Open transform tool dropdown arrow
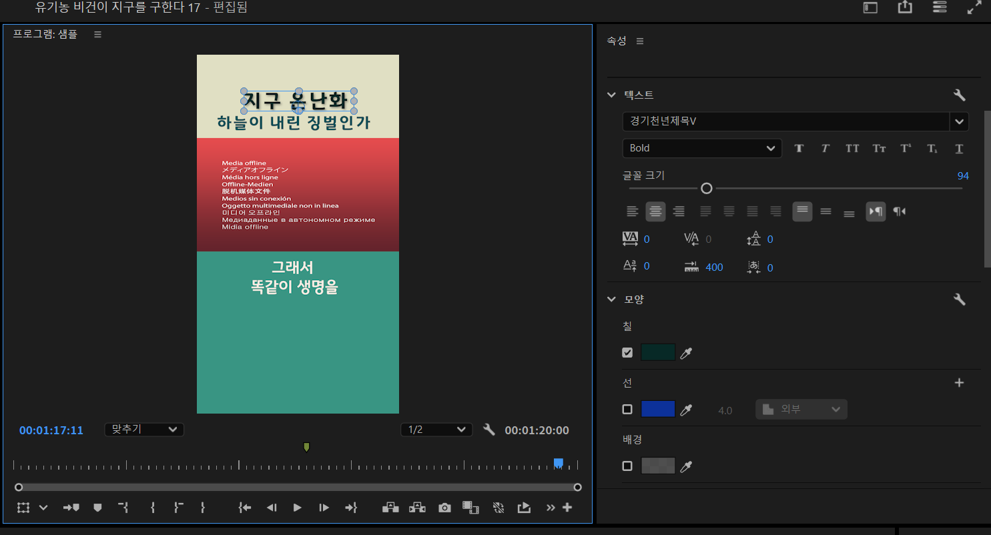Screen dimensions: 991x535 (43, 508)
